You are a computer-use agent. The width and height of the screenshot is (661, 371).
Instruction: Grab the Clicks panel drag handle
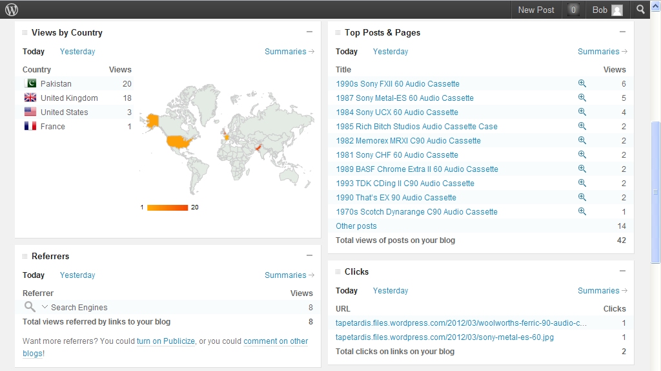point(338,272)
